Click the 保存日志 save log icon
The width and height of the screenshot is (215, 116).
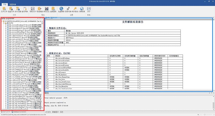tap(46, 9)
